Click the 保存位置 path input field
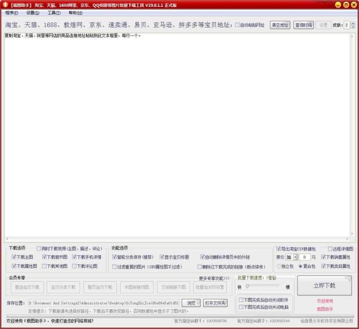 [104, 303]
